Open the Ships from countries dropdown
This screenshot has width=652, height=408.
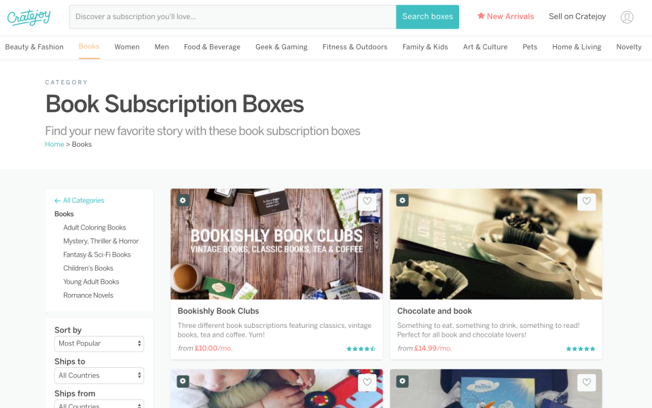[99, 404]
